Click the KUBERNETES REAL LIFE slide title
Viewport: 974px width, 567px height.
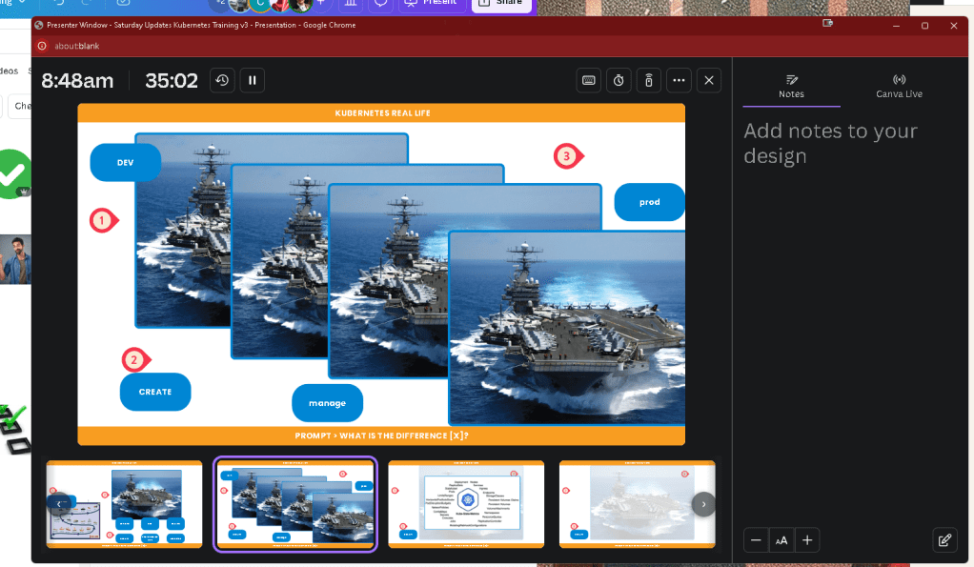(382, 113)
